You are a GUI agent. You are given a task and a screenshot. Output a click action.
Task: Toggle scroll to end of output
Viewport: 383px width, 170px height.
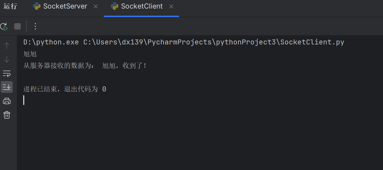coord(7,87)
